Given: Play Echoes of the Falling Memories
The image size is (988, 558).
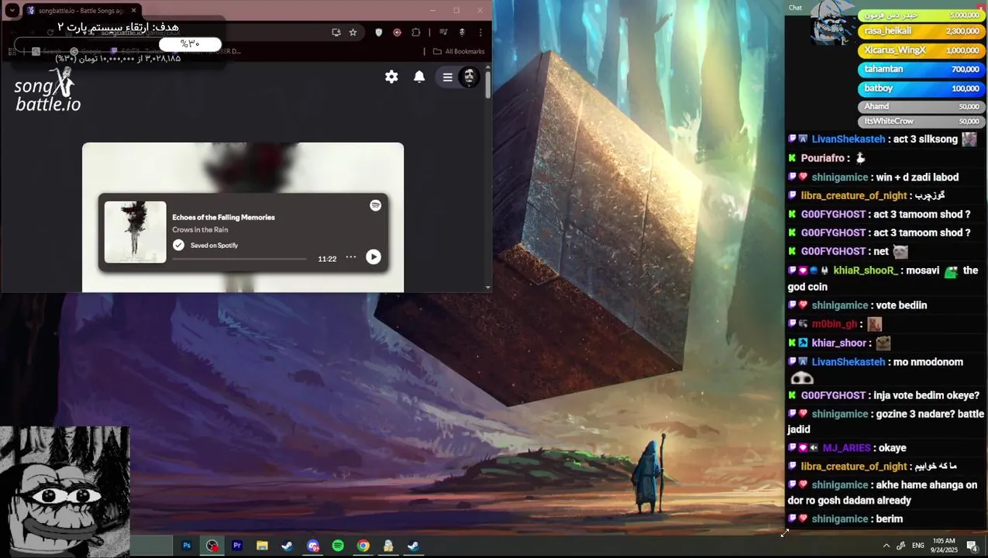Looking at the screenshot, I should tap(374, 257).
